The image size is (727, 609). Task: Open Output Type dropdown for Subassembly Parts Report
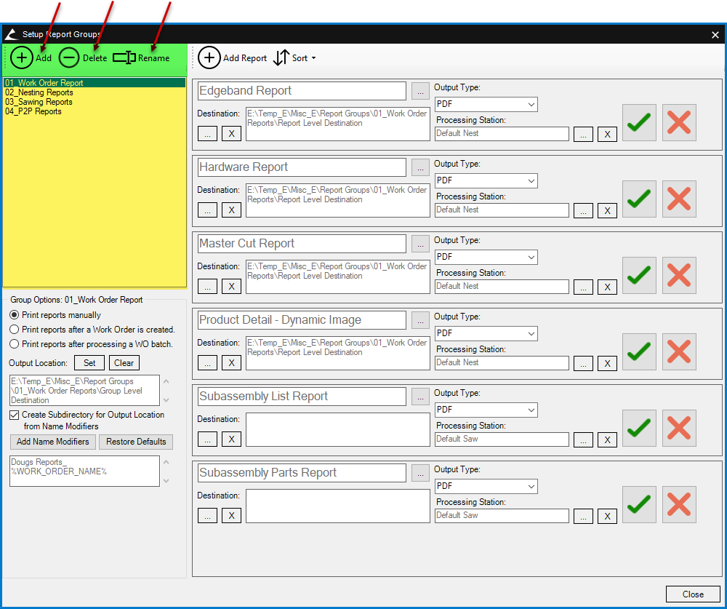tap(486, 486)
